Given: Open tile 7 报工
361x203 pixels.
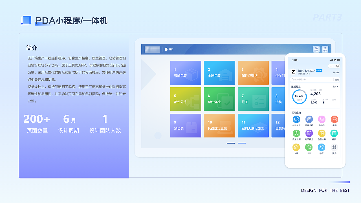Looking at the screenshot, I should click(x=253, y=99).
